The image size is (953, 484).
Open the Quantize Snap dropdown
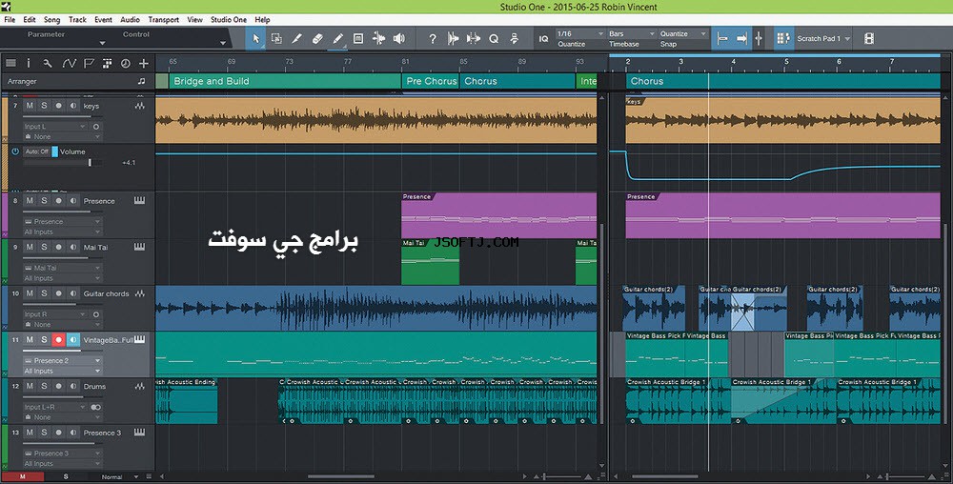tap(683, 33)
